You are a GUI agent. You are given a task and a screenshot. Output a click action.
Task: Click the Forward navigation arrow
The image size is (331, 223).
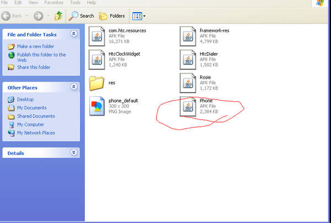pos(39,16)
